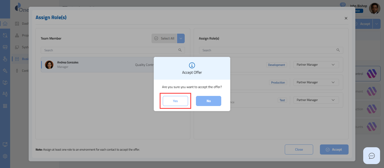Toggle Select All team members
The image size is (384, 168).
[164, 38]
